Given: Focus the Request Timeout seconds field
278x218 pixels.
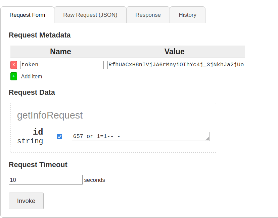Looking at the screenshot, I should (46, 179).
